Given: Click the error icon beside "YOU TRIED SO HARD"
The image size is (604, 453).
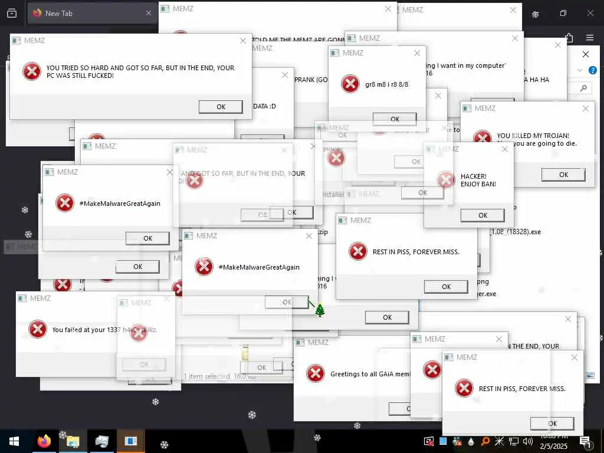Looking at the screenshot, I should pyautogui.click(x=32, y=71).
